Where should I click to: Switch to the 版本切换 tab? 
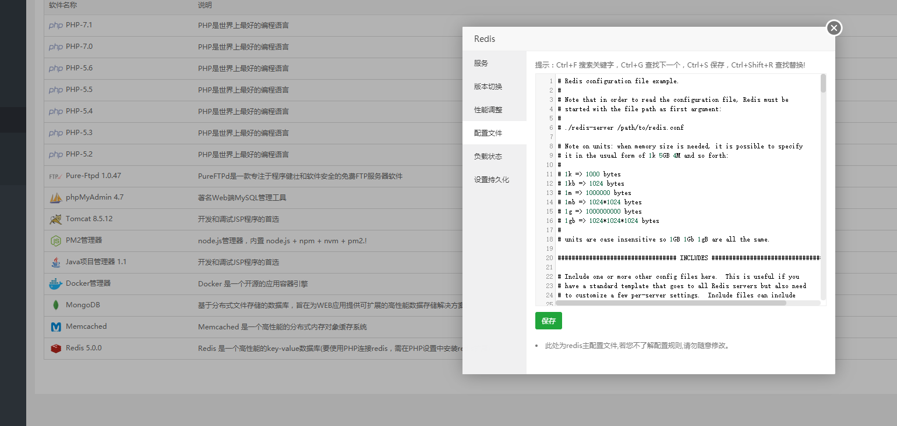[495, 86]
